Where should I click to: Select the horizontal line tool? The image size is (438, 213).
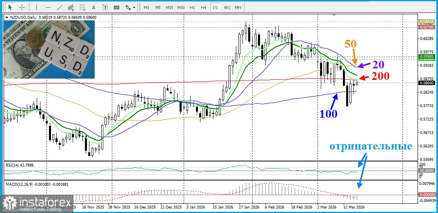point(48,7)
